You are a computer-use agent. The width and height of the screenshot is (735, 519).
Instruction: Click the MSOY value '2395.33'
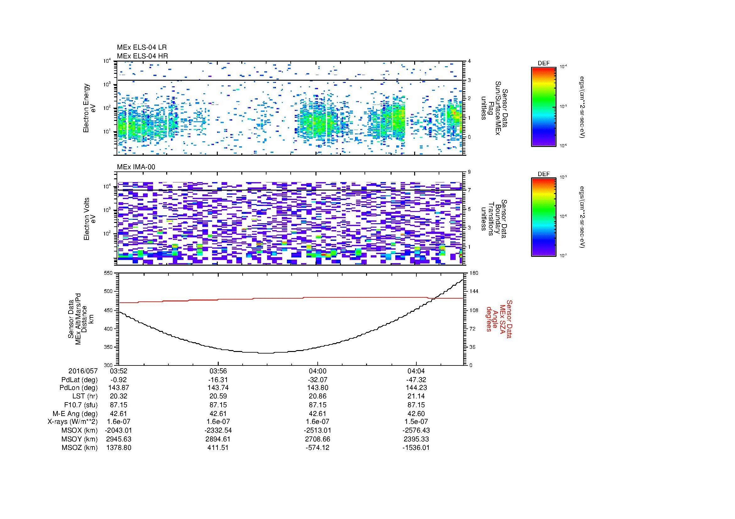416,439
